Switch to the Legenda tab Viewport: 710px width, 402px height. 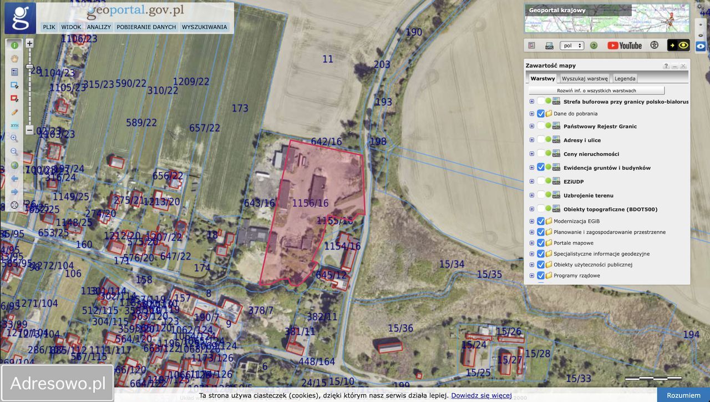click(x=625, y=79)
